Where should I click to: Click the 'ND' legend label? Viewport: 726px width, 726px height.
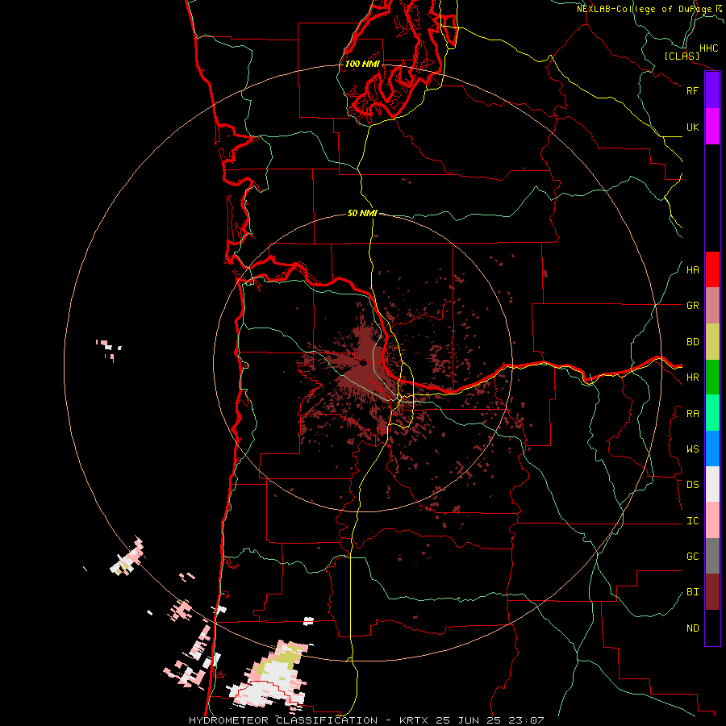click(692, 628)
